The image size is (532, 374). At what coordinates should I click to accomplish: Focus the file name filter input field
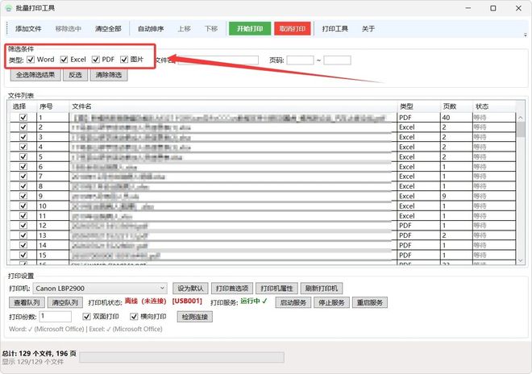(218, 60)
